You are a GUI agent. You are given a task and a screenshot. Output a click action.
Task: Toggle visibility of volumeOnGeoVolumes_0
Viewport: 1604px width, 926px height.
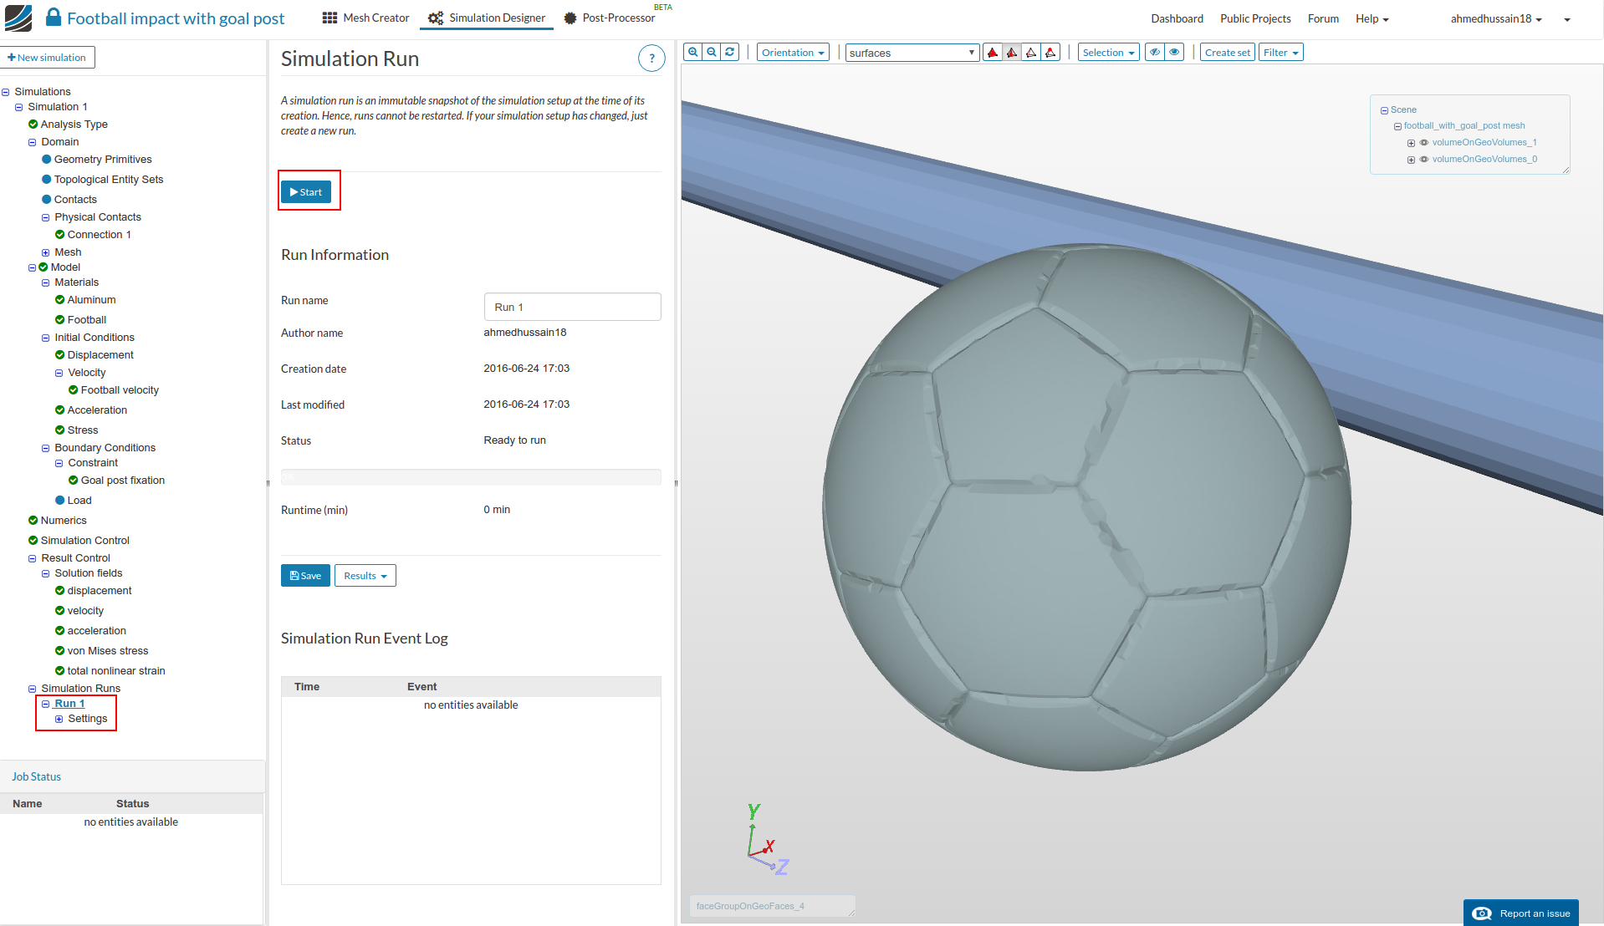click(1423, 160)
